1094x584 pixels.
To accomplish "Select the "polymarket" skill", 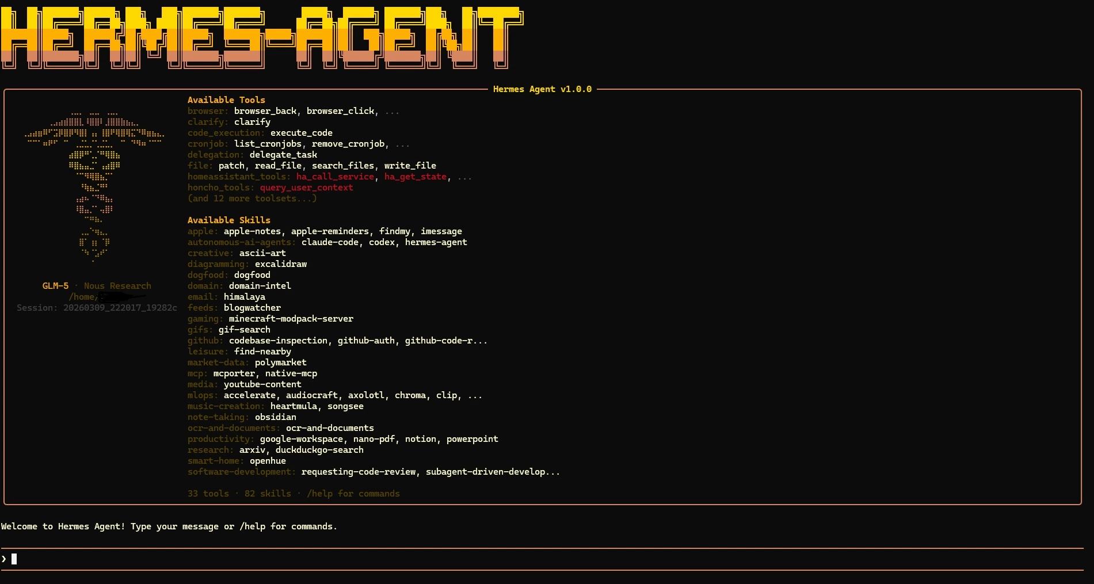I will tap(281, 362).
